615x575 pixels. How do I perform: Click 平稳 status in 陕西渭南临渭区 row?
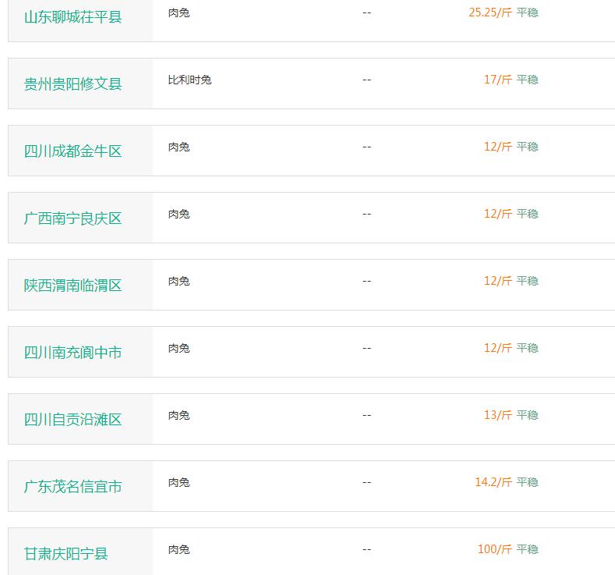coord(527,281)
